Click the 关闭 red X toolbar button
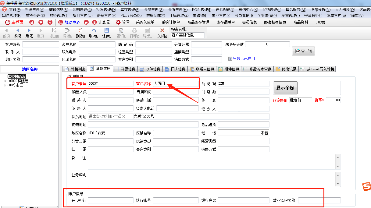Viewport: 371px width, 208px height. click(x=162, y=33)
